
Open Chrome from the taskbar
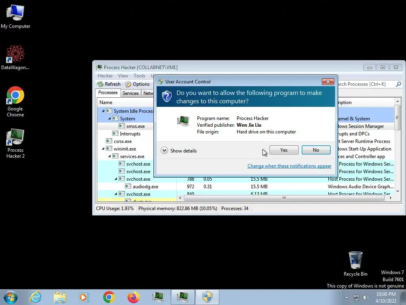pyautogui.click(x=109, y=297)
